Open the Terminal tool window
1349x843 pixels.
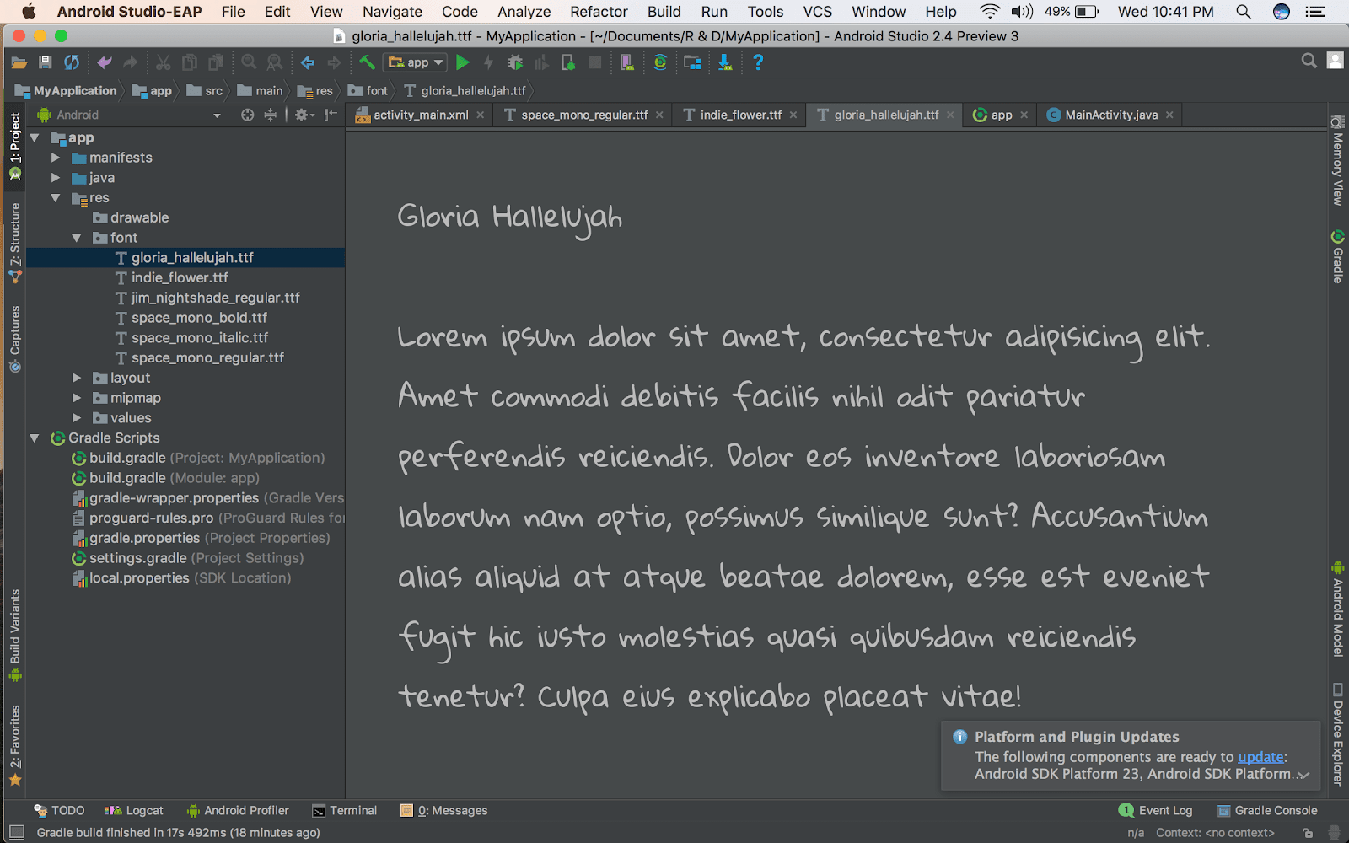point(345,810)
